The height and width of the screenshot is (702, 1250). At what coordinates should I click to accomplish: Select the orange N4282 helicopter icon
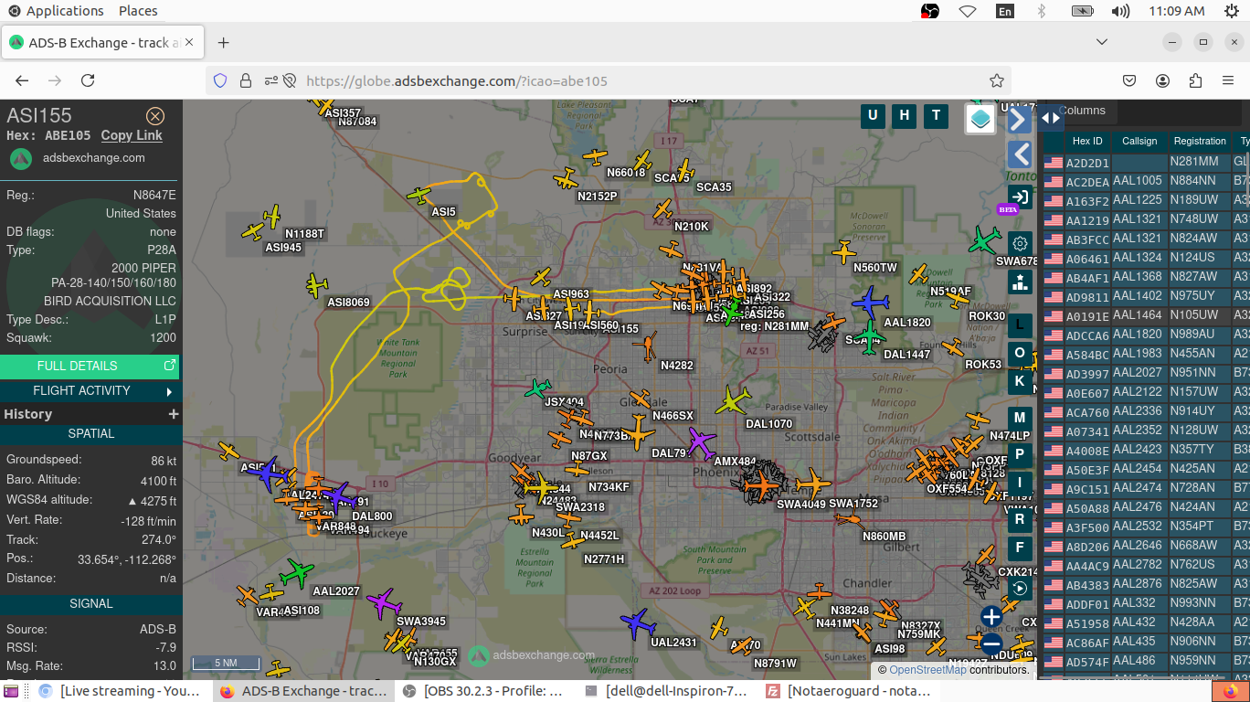[648, 346]
